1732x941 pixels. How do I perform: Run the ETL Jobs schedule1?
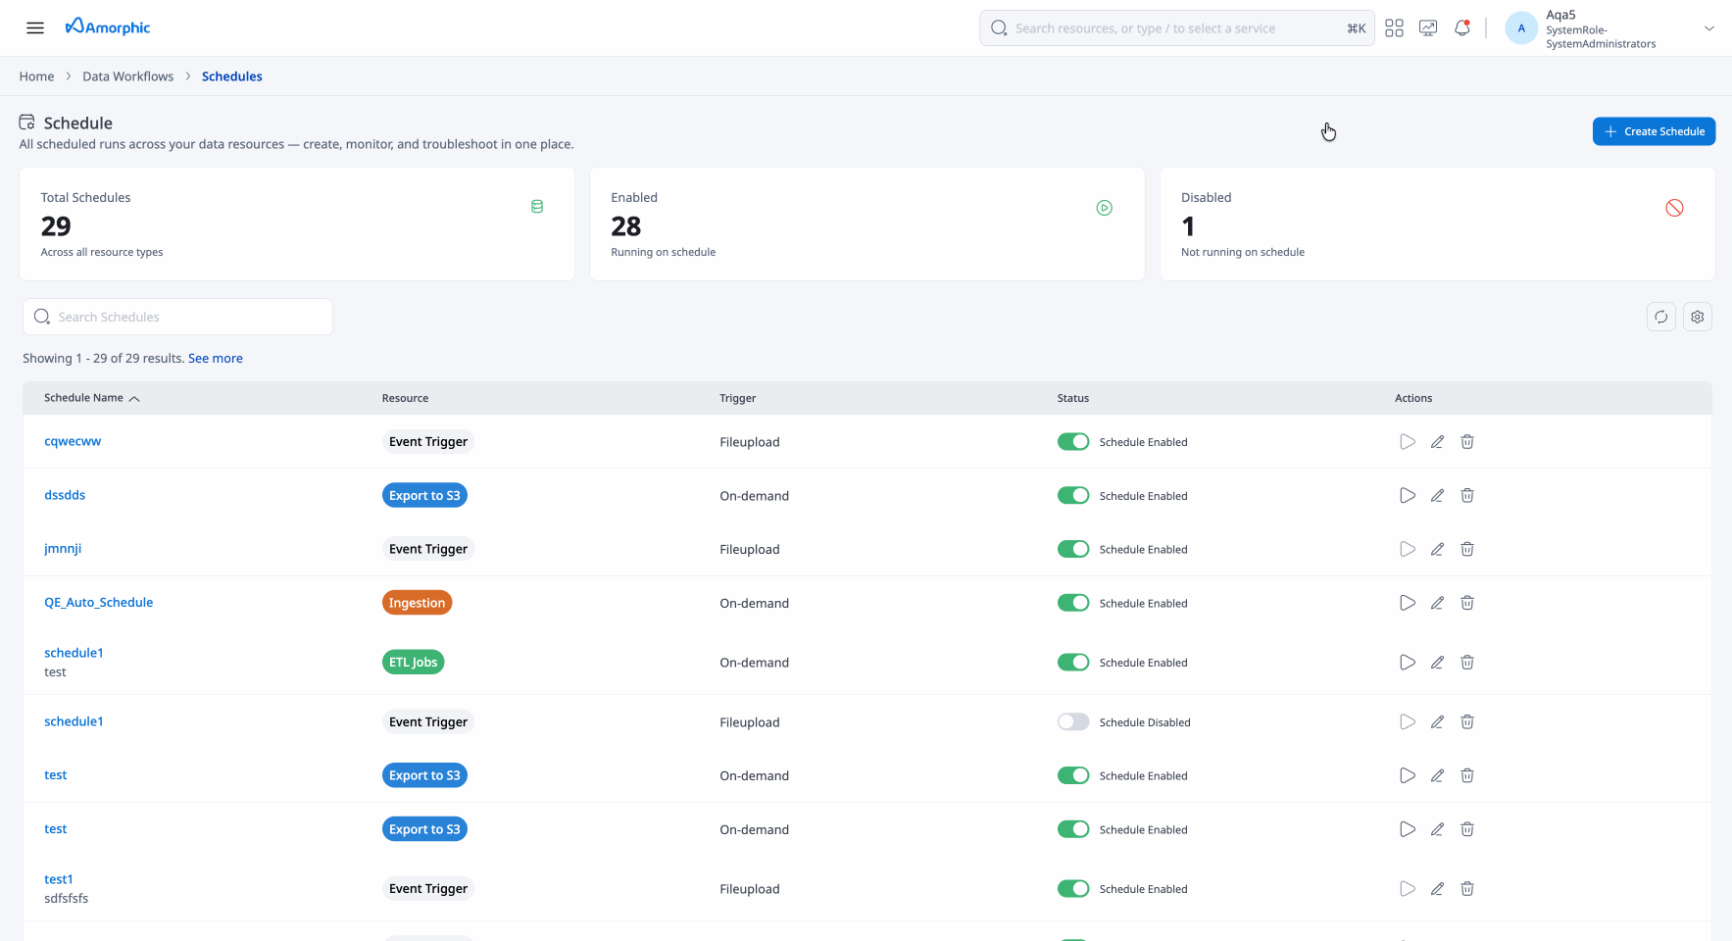[1408, 663]
